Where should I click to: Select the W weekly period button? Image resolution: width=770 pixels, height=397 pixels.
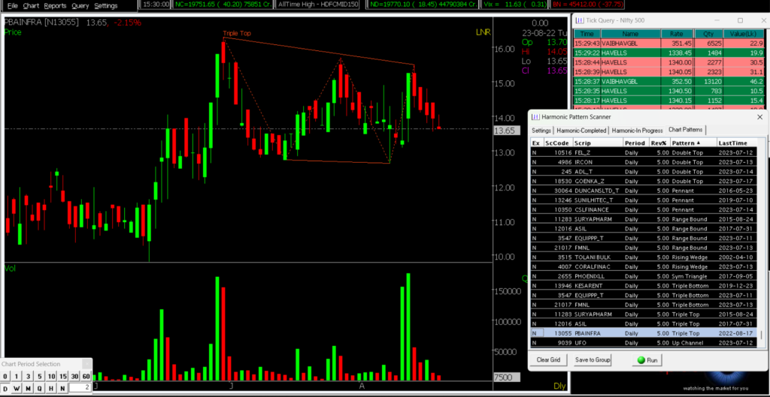click(17, 388)
